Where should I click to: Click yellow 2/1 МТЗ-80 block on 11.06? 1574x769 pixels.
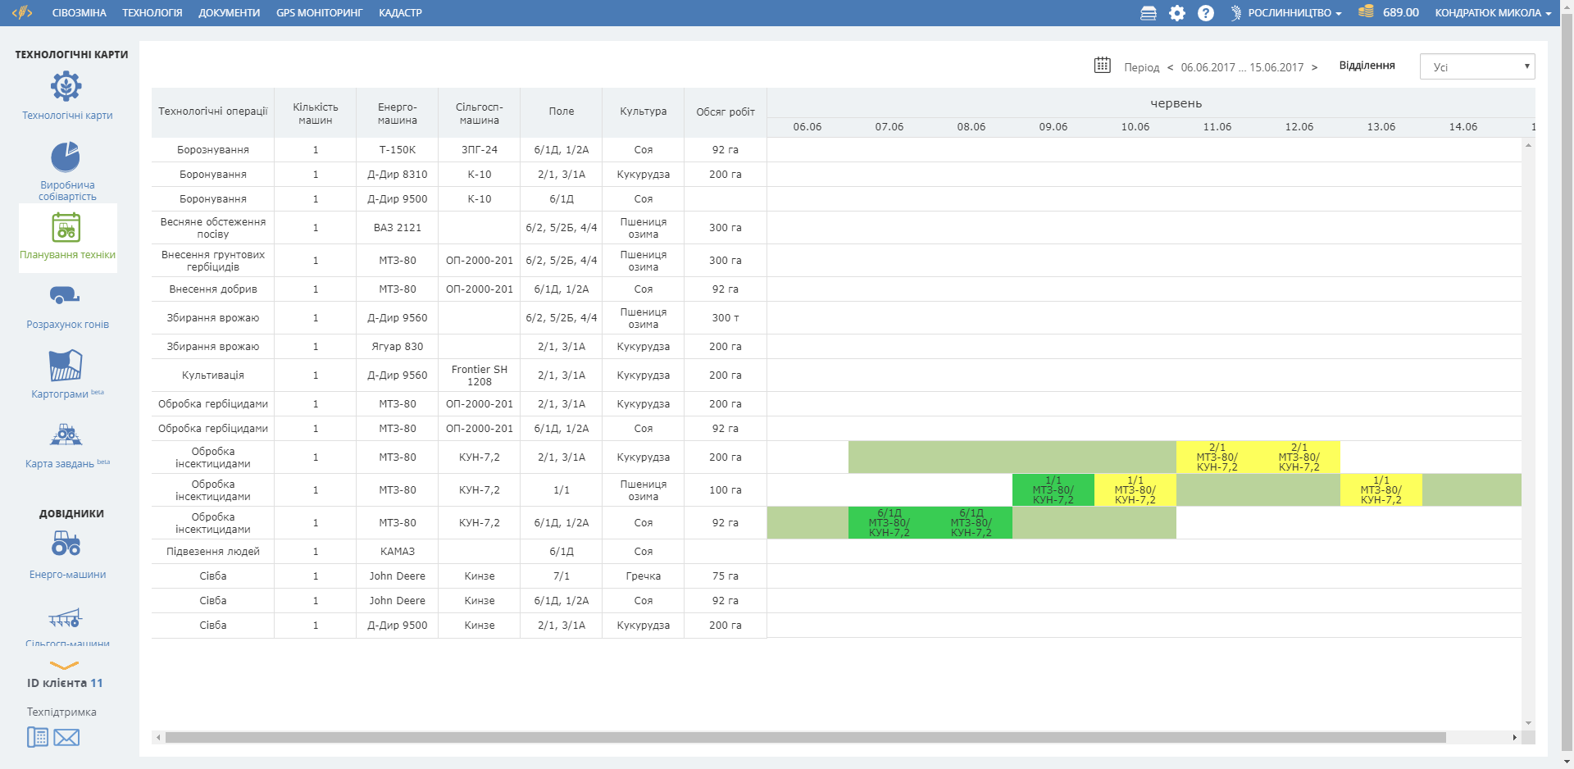click(x=1217, y=457)
